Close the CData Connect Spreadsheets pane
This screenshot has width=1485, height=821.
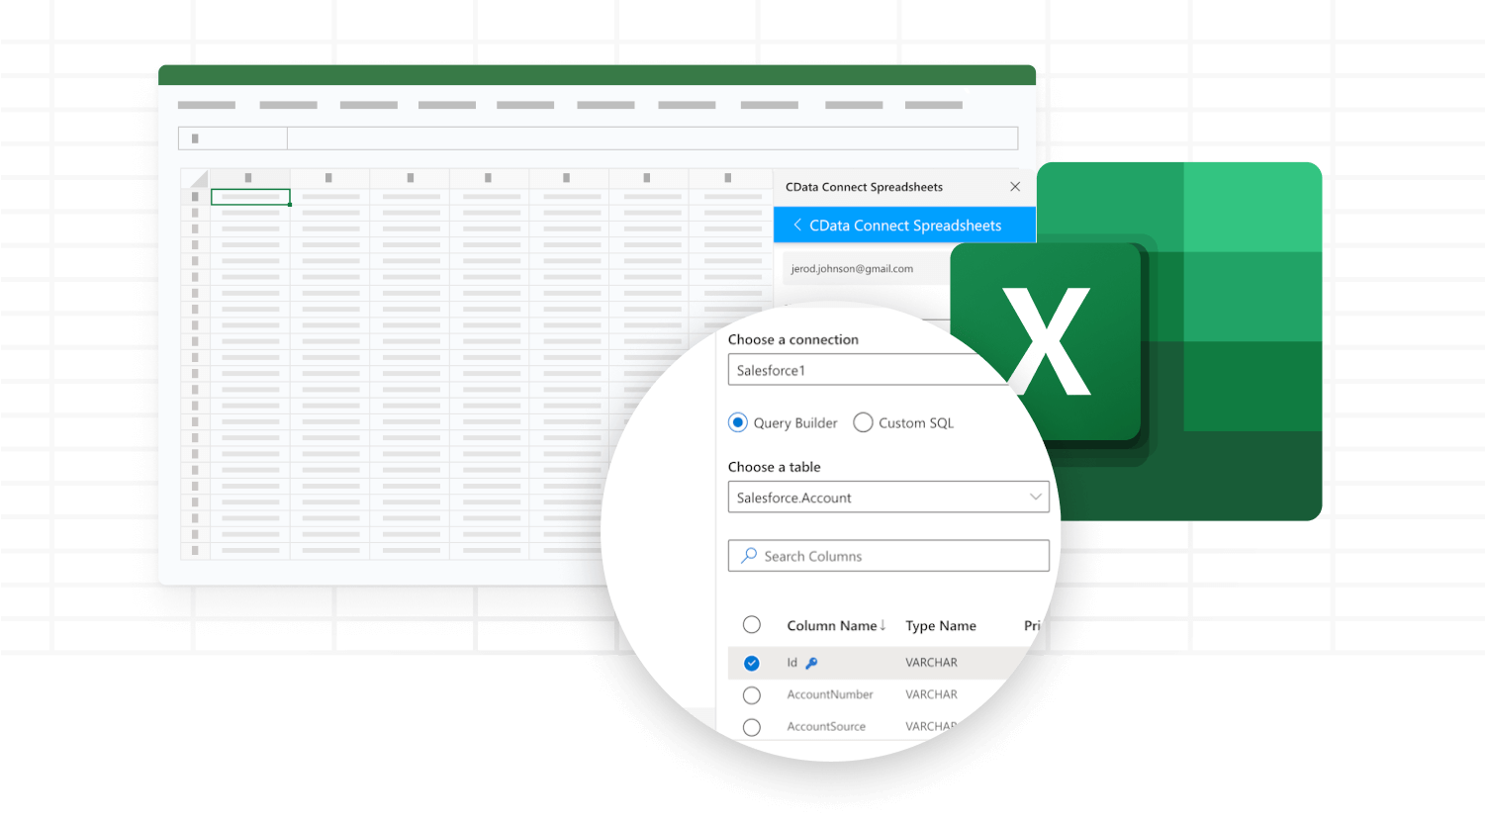1015,186
